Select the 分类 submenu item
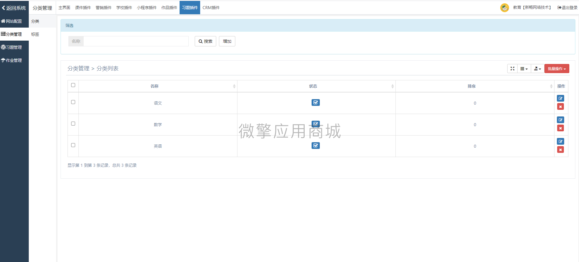Viewport: 579px width, 262px height. click(x=42, y=21)
